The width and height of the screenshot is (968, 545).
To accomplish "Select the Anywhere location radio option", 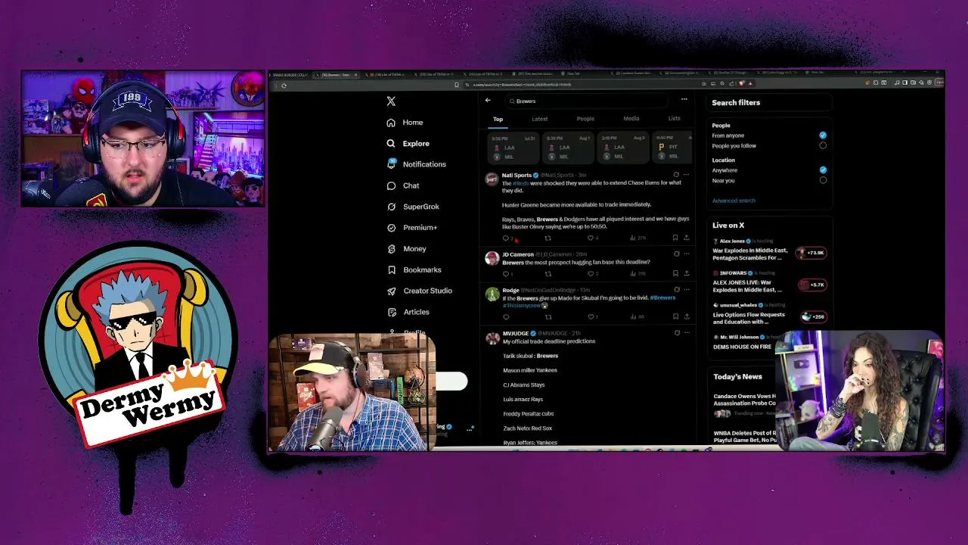I will 823,170.
